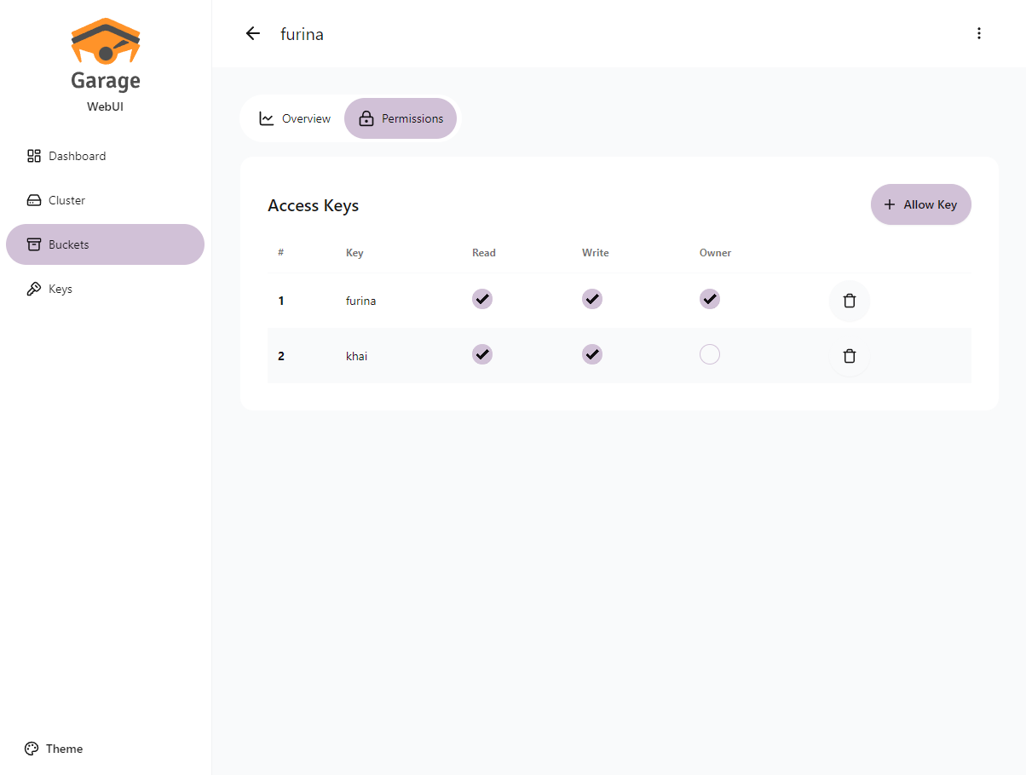1026x775 pixels.
Task: Click the back arrow next to furina
Action: click(252, 34)
